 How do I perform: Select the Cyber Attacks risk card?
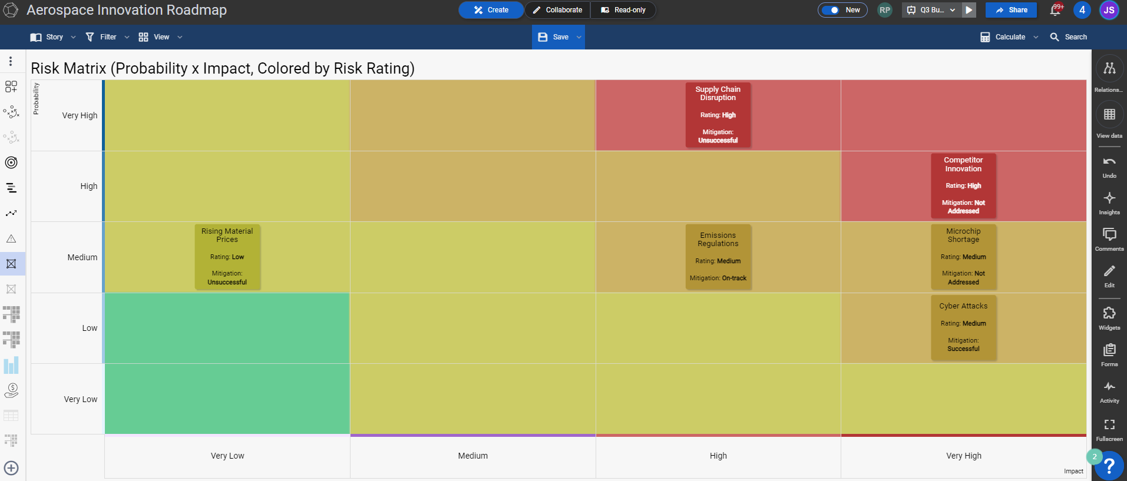(x=963, y=327)
